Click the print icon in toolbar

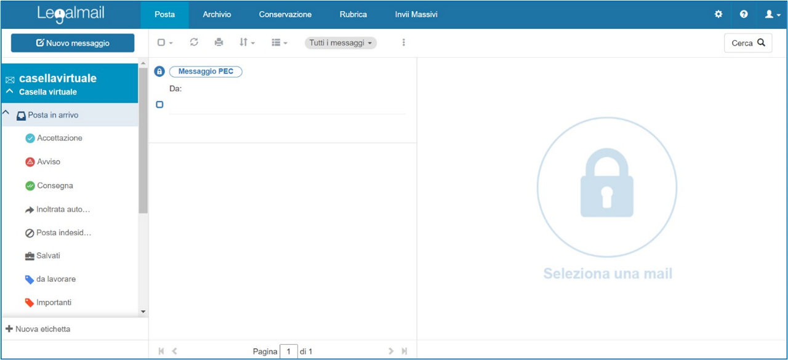click(x=219, y=42)
